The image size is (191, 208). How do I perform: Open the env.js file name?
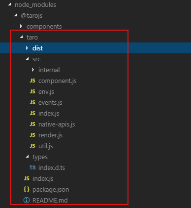point(46,92)
